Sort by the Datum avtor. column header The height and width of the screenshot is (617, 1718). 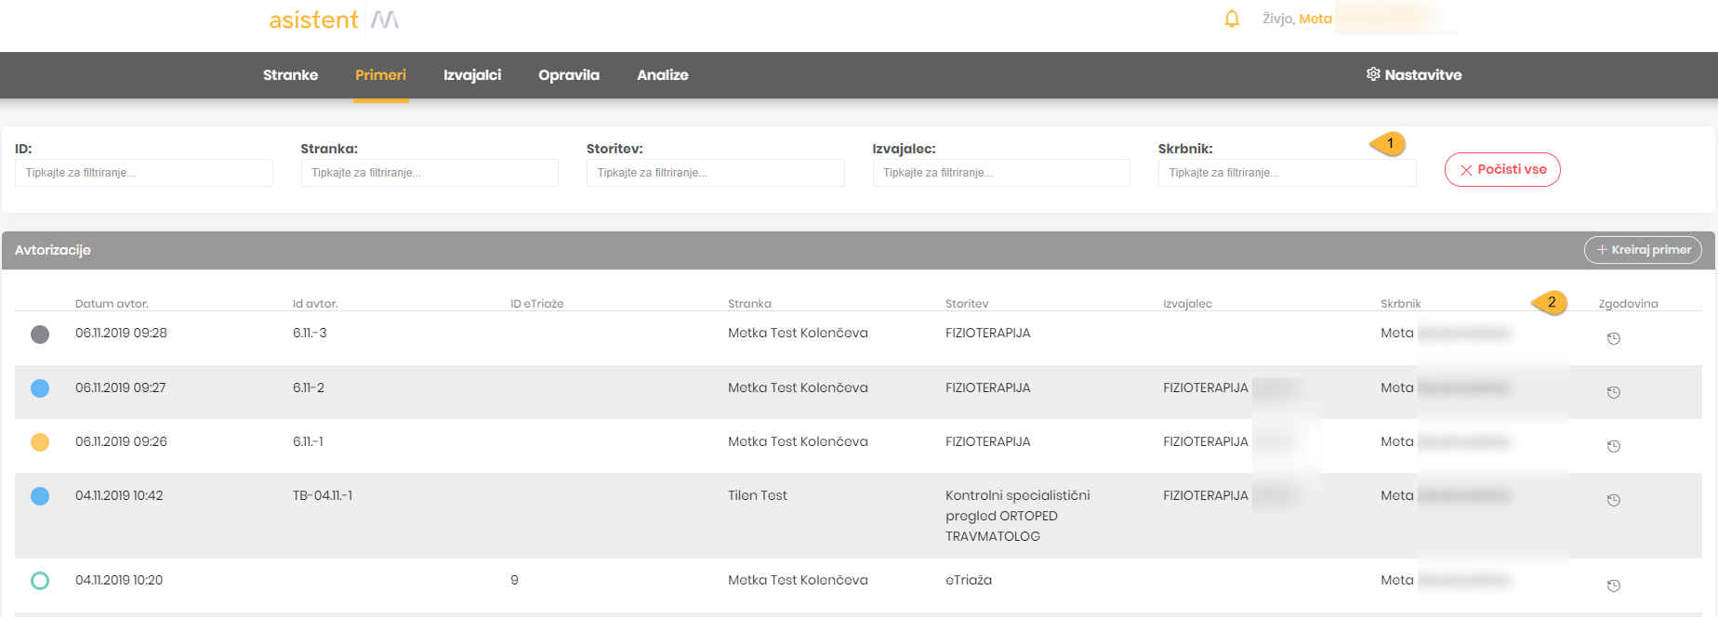112,304
